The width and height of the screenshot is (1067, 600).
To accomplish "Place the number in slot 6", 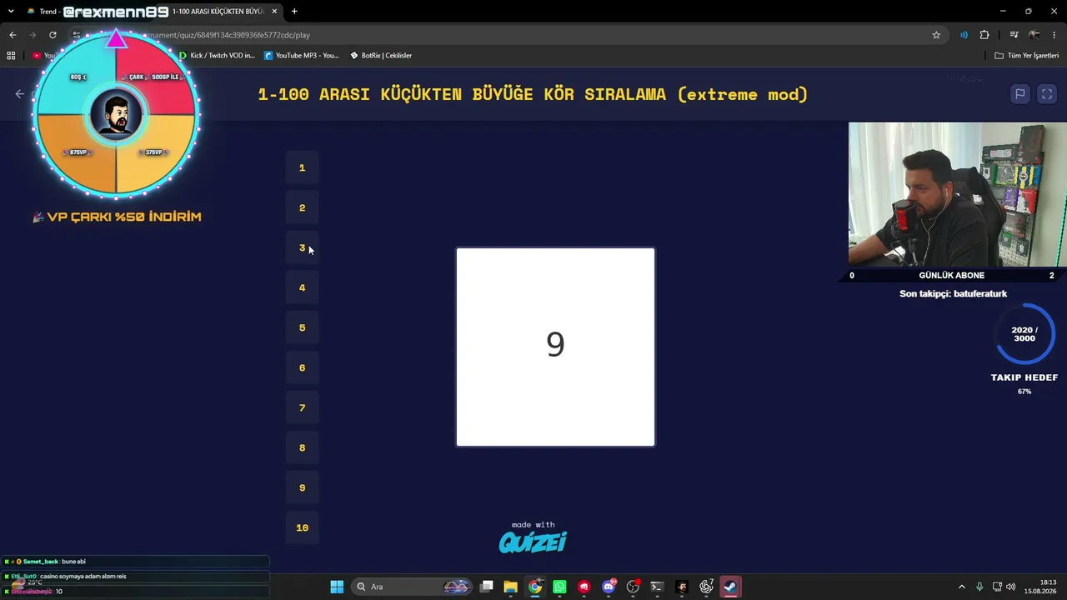I will tap(303, 367).
